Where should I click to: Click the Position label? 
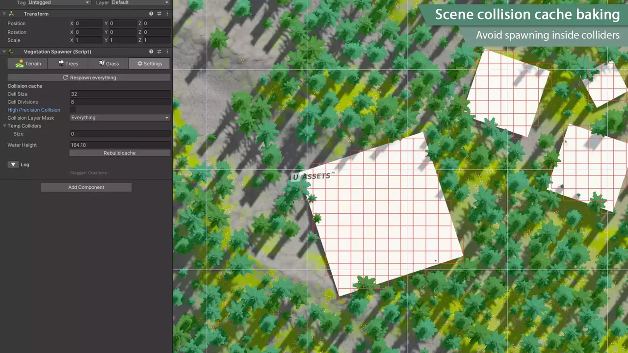17,24
